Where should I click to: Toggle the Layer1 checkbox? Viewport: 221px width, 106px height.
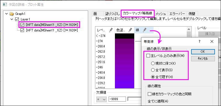coord(17,19)
